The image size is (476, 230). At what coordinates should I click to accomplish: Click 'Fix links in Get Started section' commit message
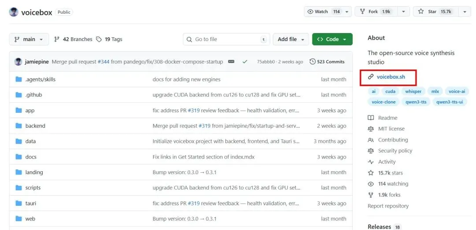203,157
